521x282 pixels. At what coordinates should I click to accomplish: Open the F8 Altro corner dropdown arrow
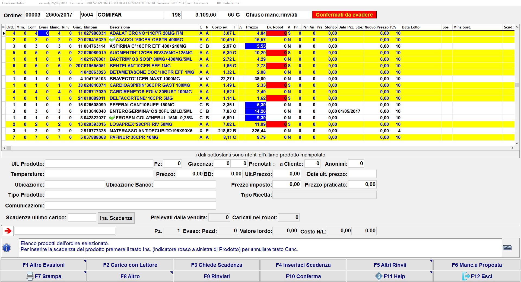[171, 273]
